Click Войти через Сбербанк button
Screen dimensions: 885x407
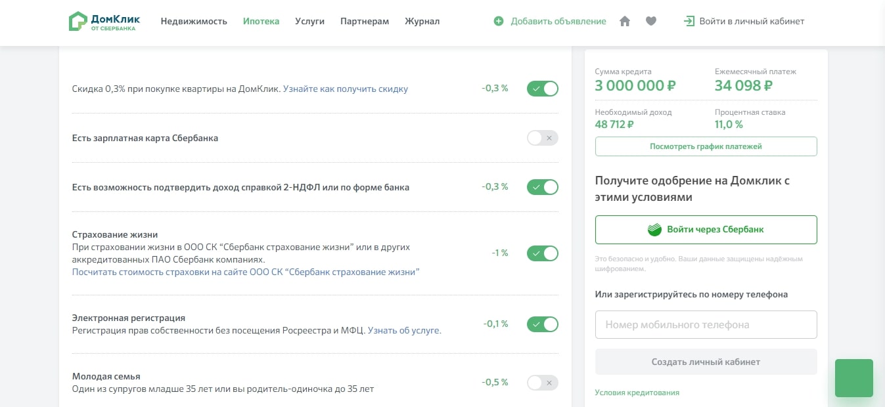coord(706,230)
